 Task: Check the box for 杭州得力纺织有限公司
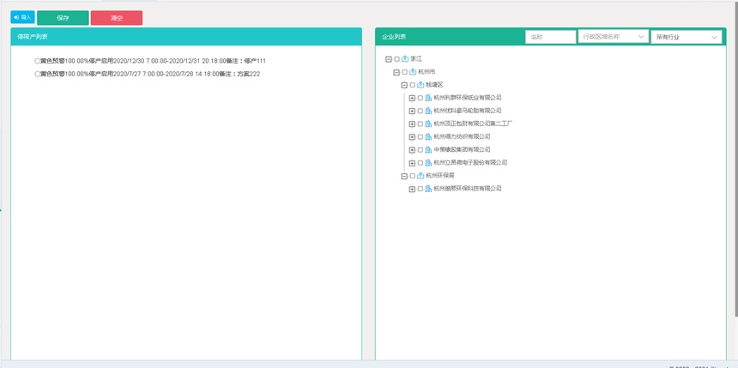[420, 137]
